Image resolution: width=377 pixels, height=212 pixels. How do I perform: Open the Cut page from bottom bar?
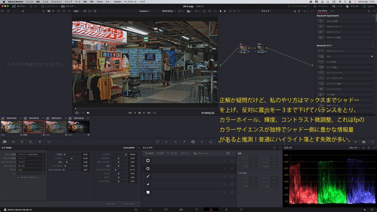coord(151,209)
